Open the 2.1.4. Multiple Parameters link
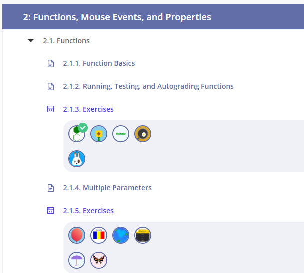Viewport: 304px width, 273px height. 107,188
